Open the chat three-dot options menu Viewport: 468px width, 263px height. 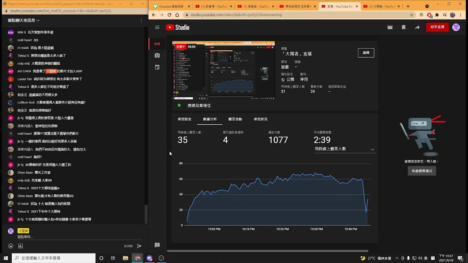(141, 20)
